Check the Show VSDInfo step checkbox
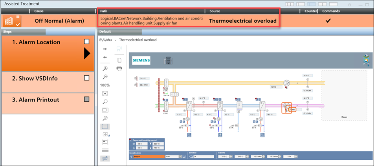The height and width of the screenshot is (166, 374). (x=87, y=78)
